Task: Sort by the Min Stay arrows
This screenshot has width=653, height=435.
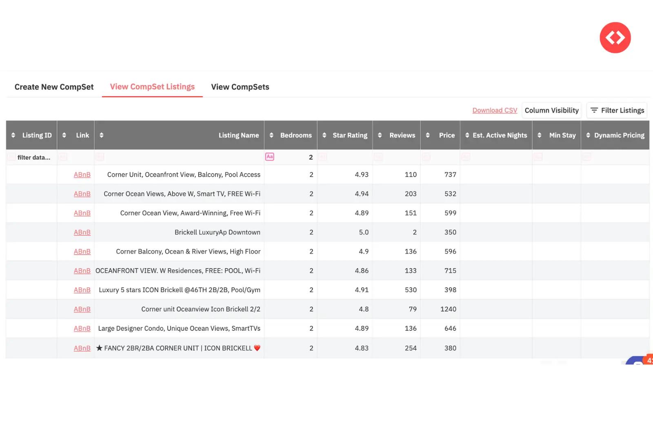Action: tap(540, 135)
